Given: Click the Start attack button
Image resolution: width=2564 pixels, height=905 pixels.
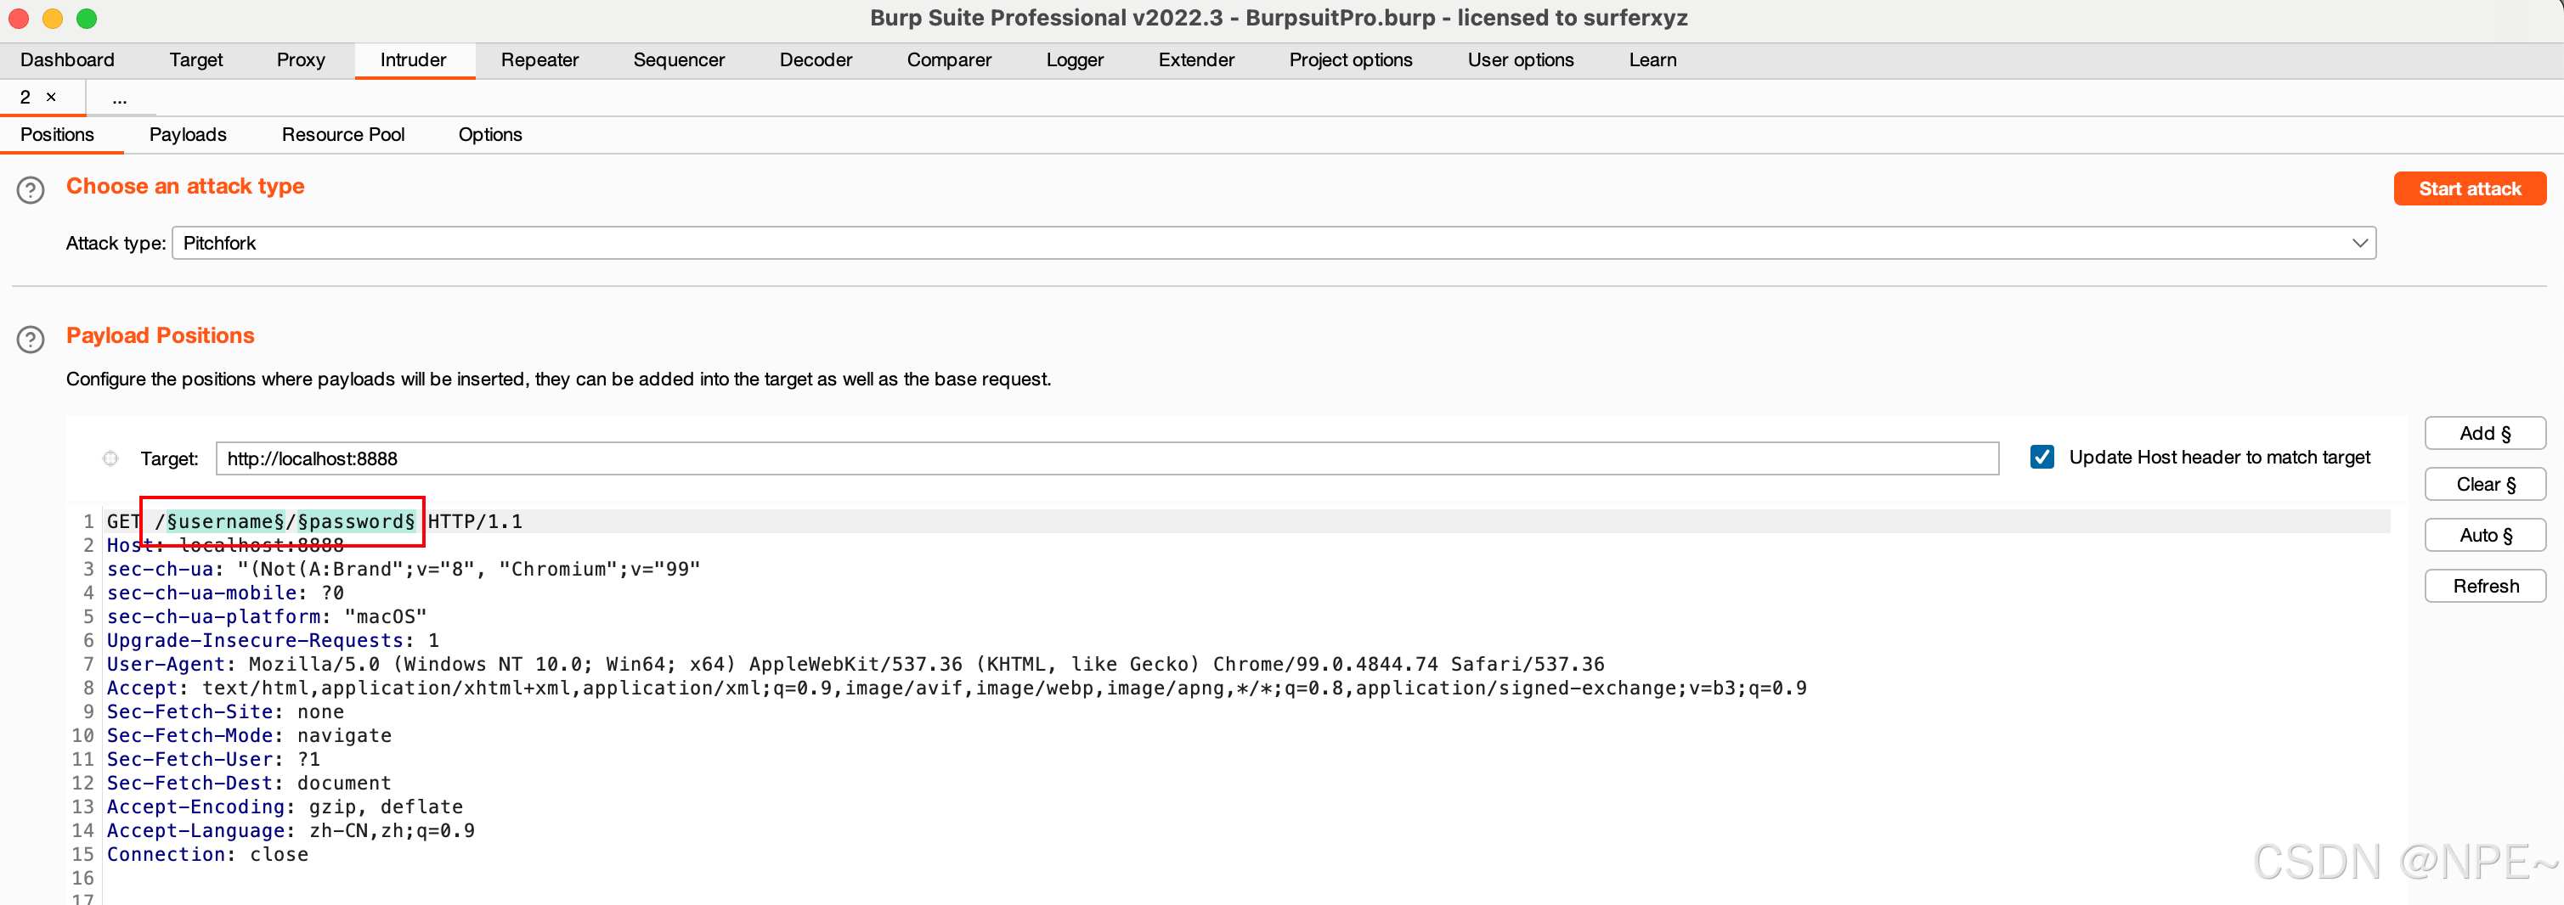Looking at the screenshot, I should point(2470,189).
